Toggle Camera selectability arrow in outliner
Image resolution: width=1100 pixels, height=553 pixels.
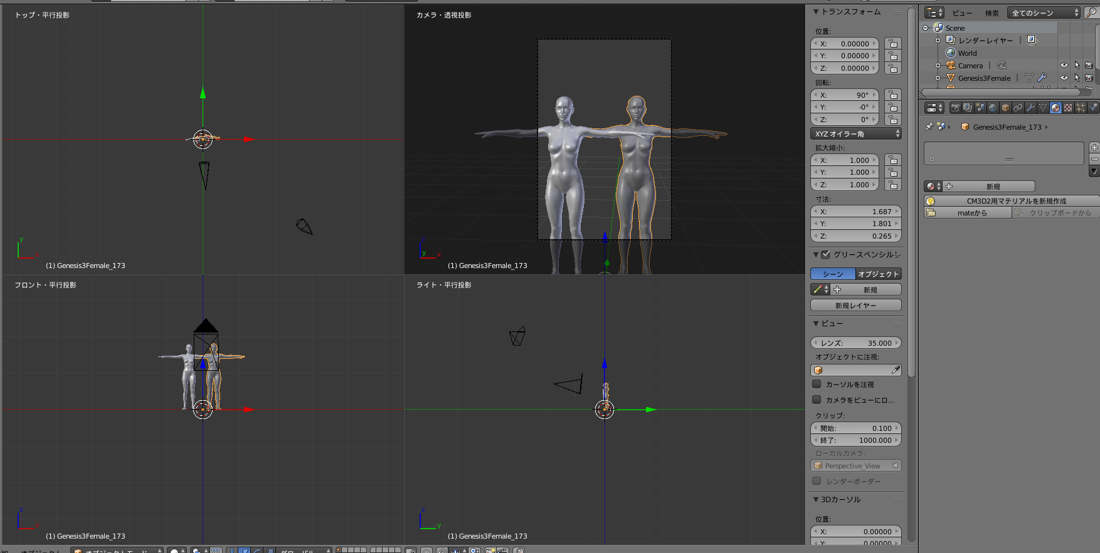coord(1077,65)
